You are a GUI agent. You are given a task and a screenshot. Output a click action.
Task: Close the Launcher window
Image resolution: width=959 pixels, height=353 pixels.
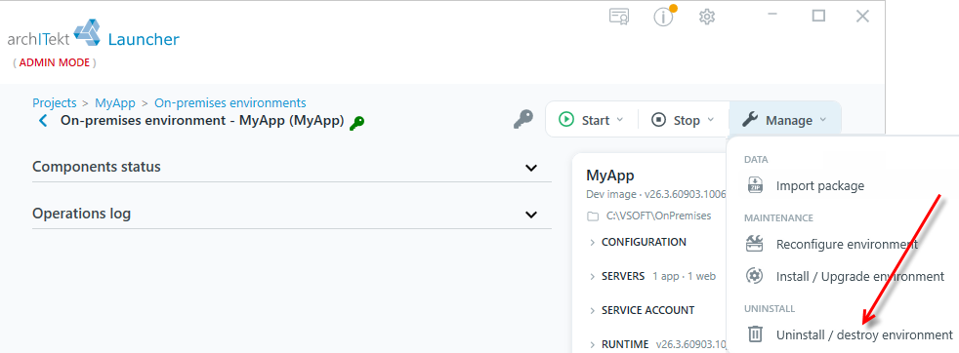pos(862,16)
